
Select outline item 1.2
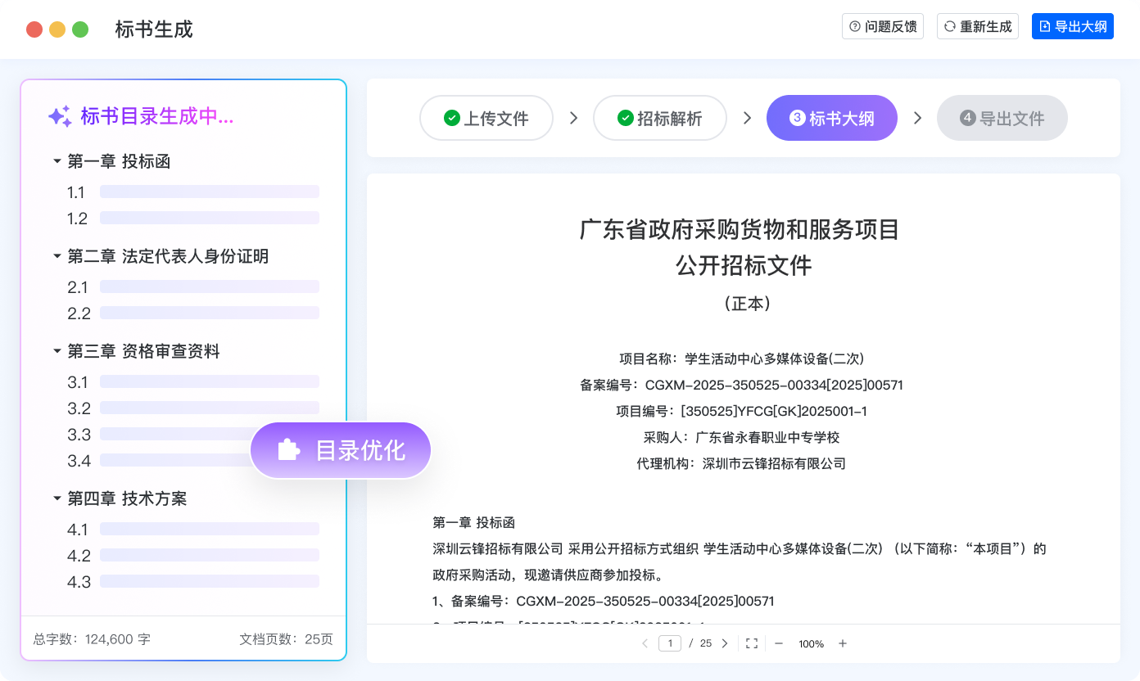pyautogui.click(x=193, y=219)
